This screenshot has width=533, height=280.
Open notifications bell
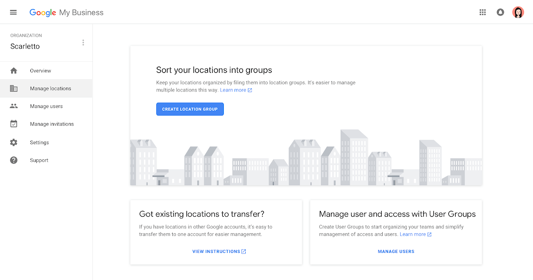(x=500, y=12)
